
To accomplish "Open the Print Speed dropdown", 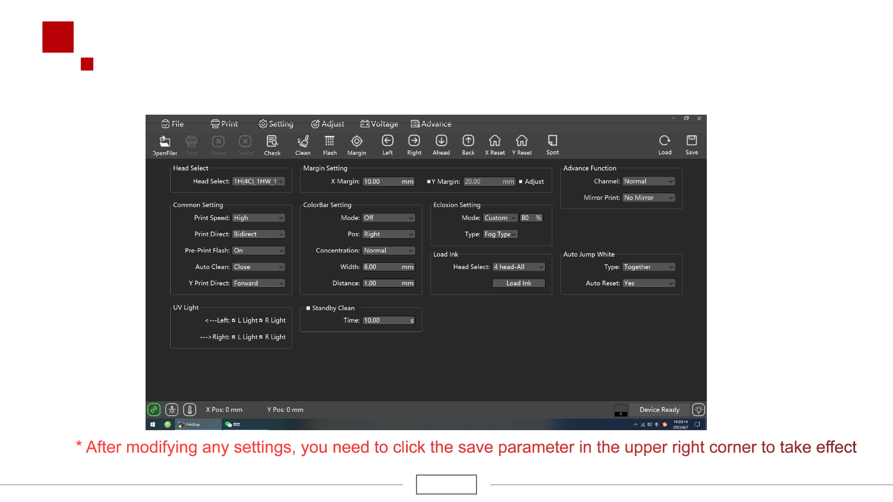I will (x=259, y=218).
